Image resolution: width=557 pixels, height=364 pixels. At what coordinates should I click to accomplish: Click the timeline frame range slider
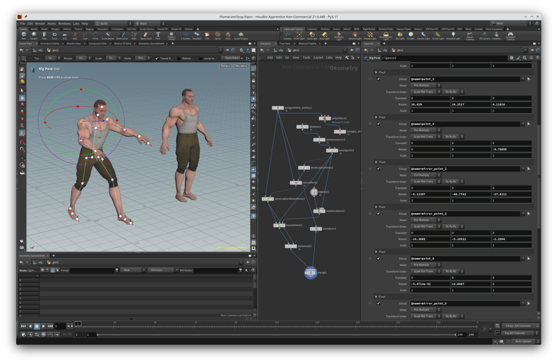(x=276, y=335)
